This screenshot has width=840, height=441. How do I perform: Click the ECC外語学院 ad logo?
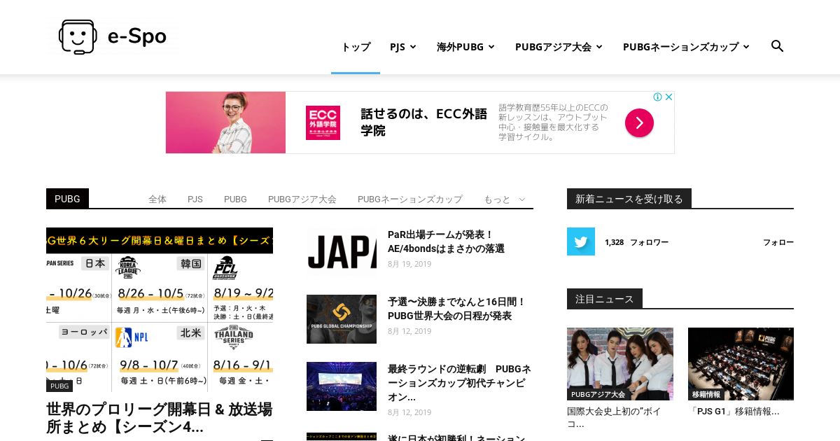[x=323, y=123]
